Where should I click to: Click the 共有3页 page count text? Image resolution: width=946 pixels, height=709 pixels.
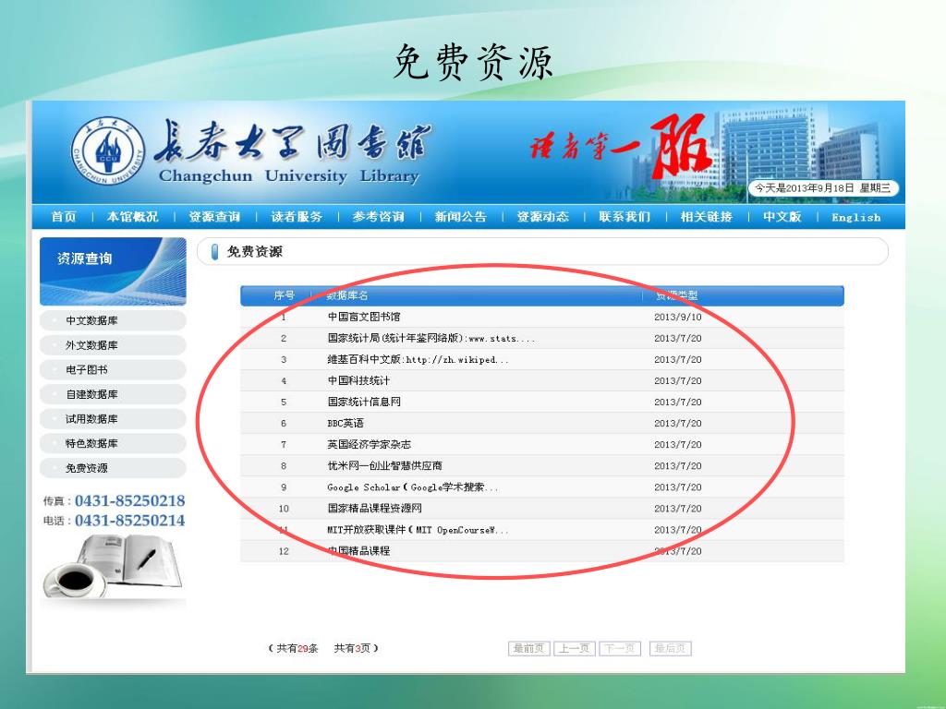click(x=352, y=649)
